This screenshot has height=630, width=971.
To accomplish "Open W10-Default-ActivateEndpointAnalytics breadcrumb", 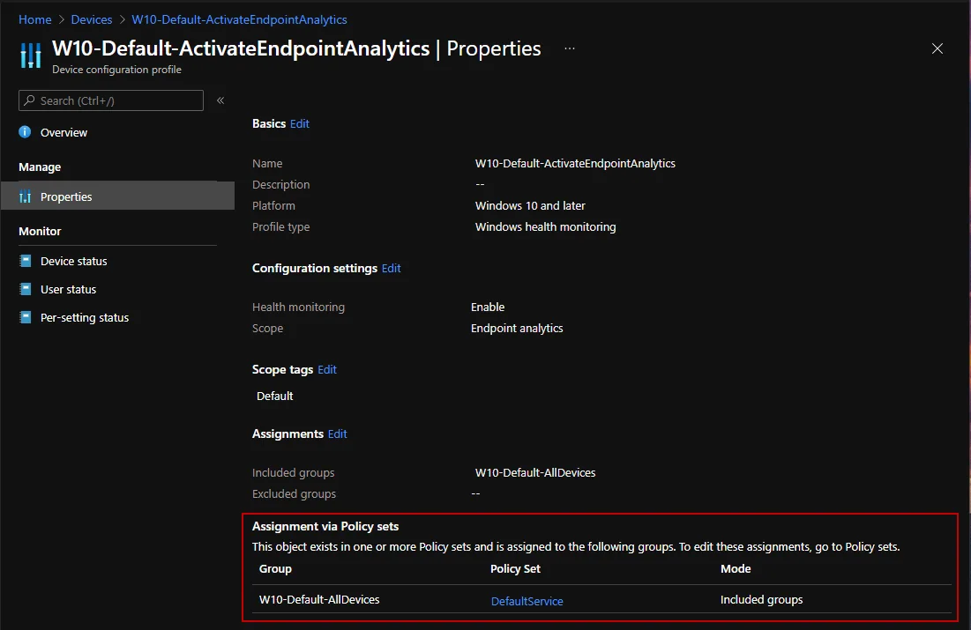I will [x=239, y=19].
